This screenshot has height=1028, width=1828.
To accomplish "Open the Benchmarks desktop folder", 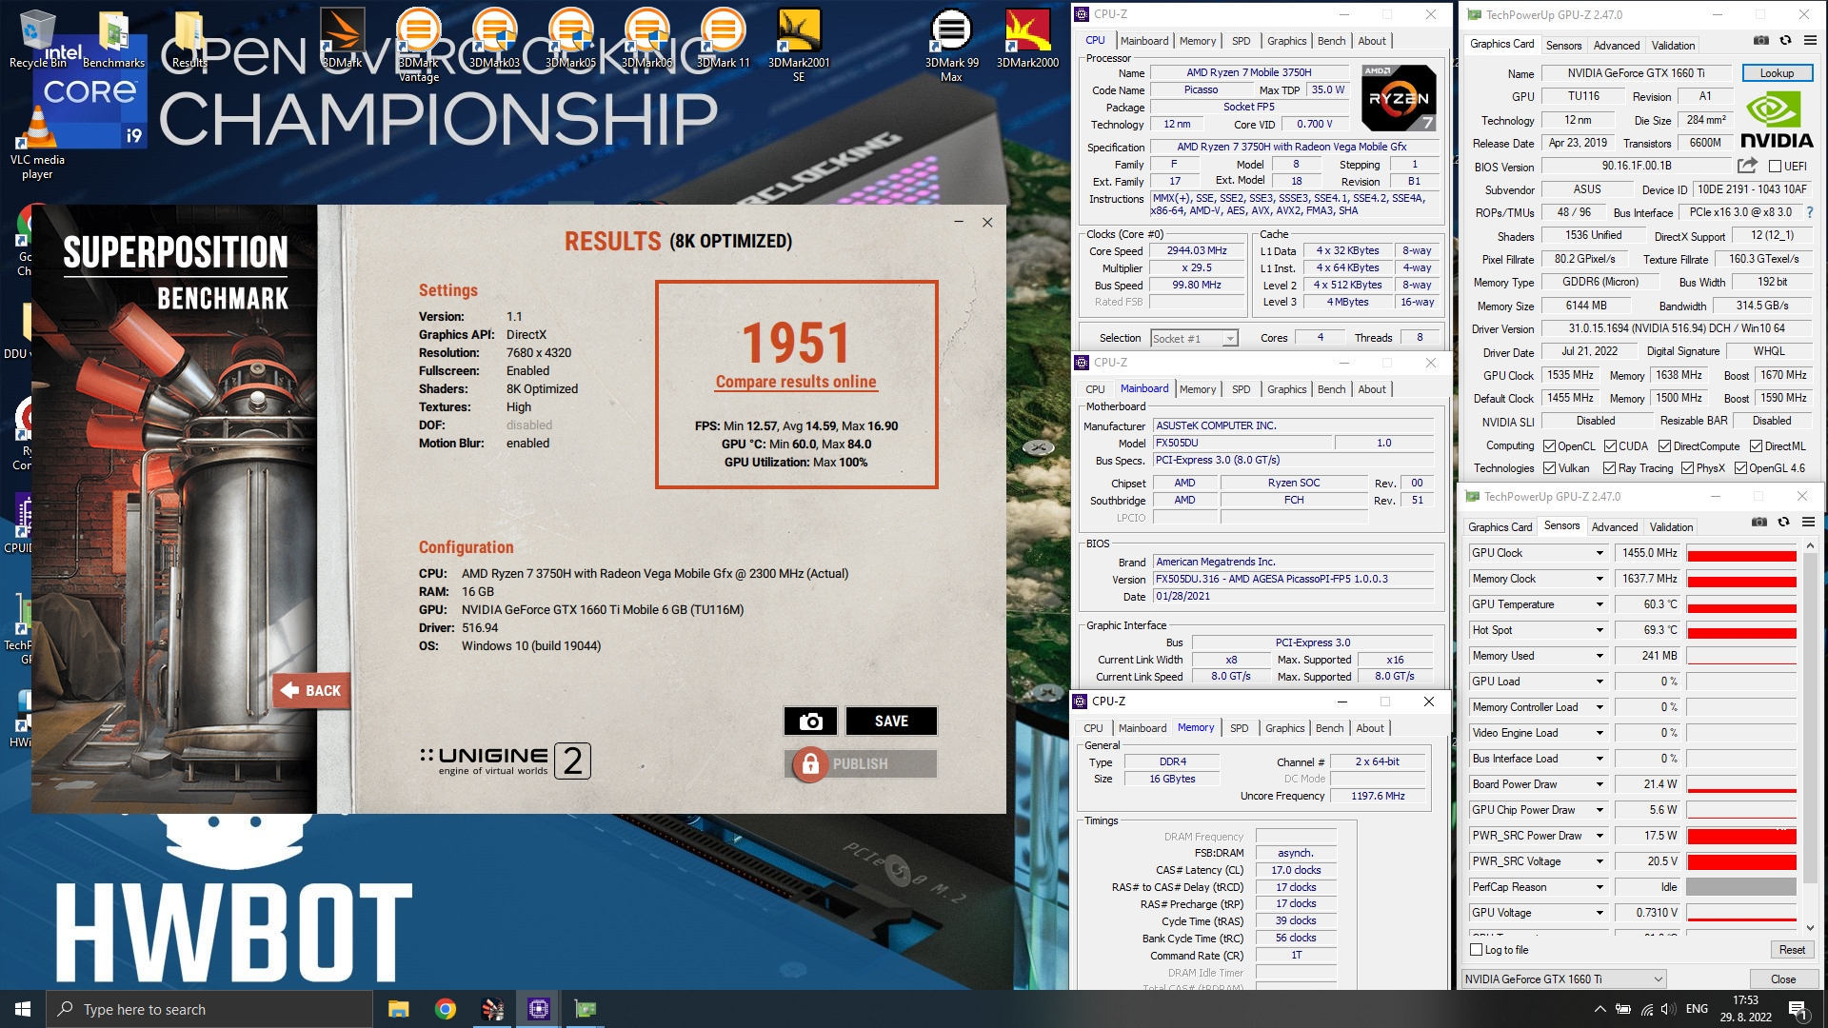I will click(113, 38).
